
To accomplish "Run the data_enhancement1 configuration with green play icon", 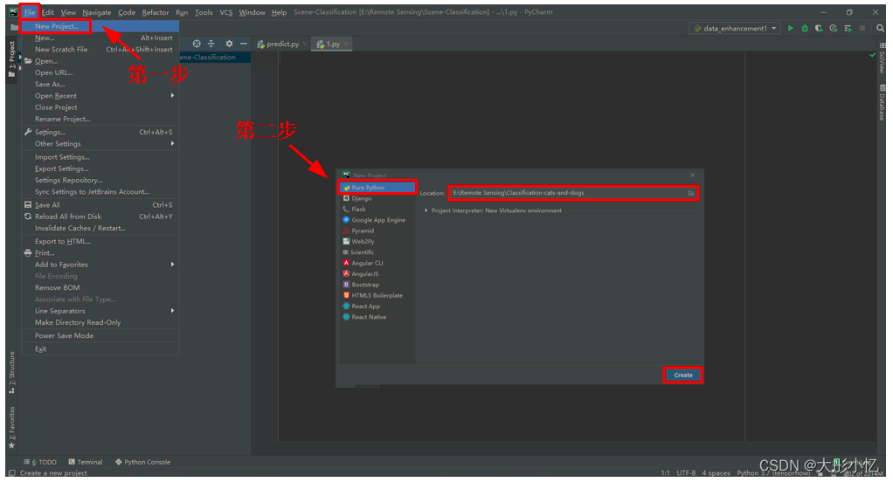I will tap(791, 28).
